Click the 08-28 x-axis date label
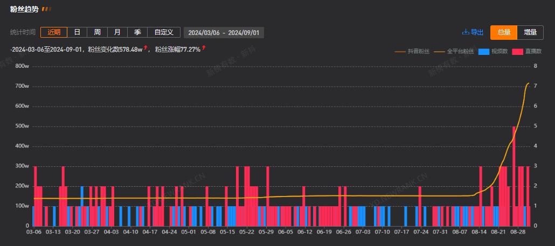 (x=518, y=232)
